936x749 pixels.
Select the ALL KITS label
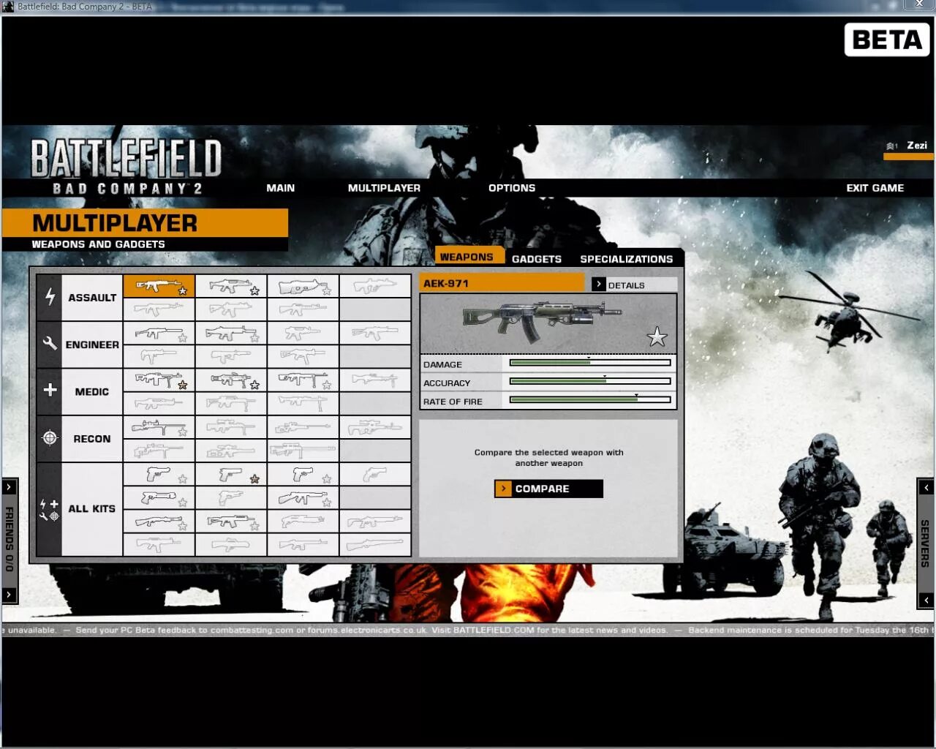92,509
